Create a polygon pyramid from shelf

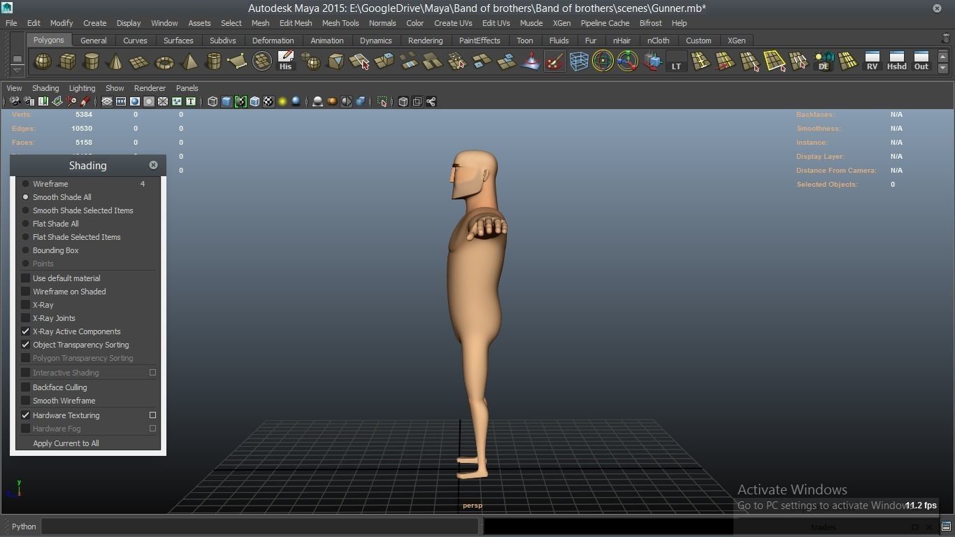point(189,62)
